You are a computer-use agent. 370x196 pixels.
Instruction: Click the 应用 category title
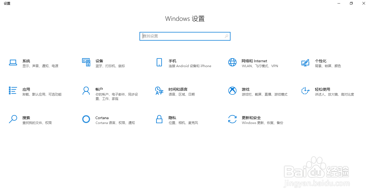coord(26,89)
